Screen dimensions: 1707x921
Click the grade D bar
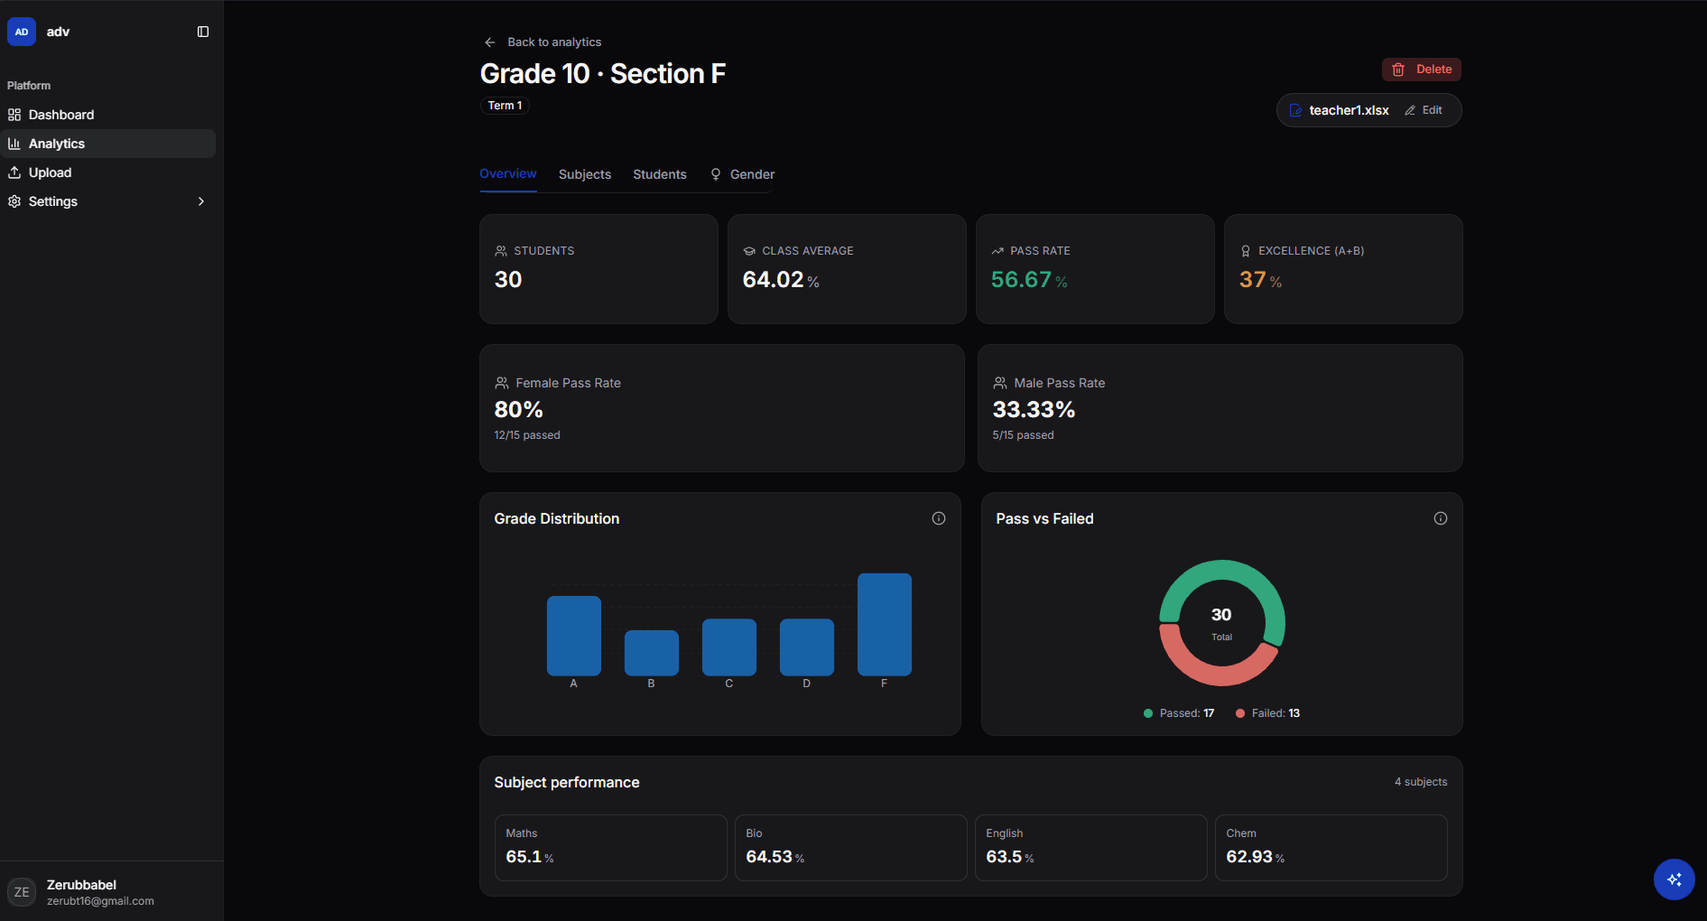tap(807, 647)
